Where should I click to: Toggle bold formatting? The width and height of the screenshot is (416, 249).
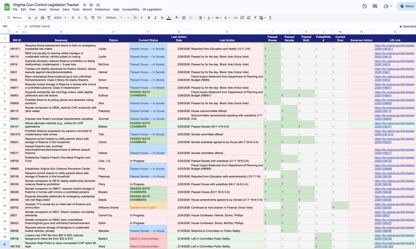(149, 18)
